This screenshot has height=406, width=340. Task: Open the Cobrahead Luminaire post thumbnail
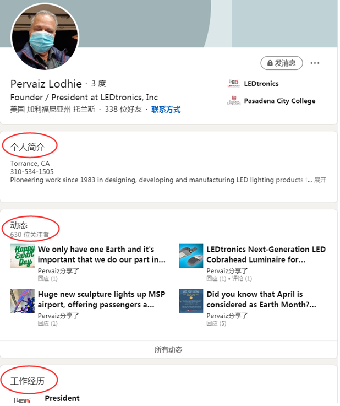(x=191, y=256)
